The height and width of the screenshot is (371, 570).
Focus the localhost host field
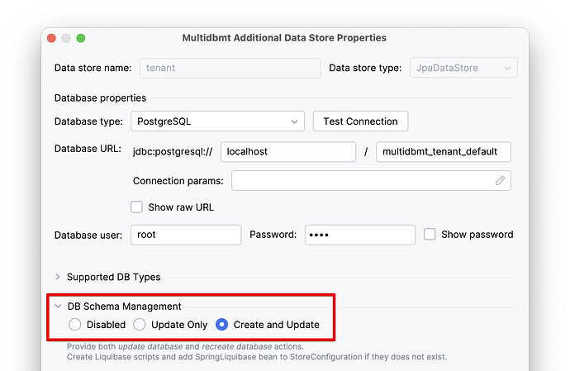tap(288, 152)
